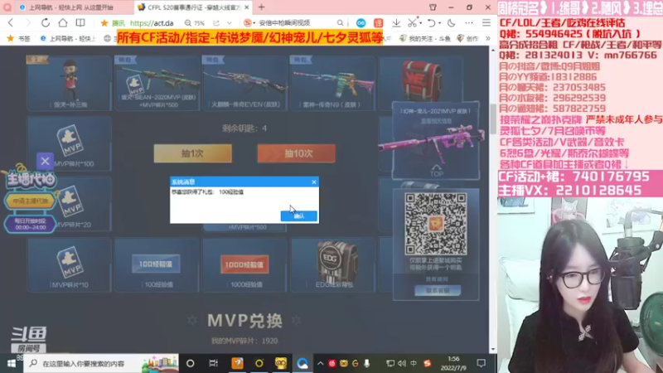This screenshot has height=373, width=663.
Task: Open Cortana circle icon on taskbar
Action: (x=191, y=363)
